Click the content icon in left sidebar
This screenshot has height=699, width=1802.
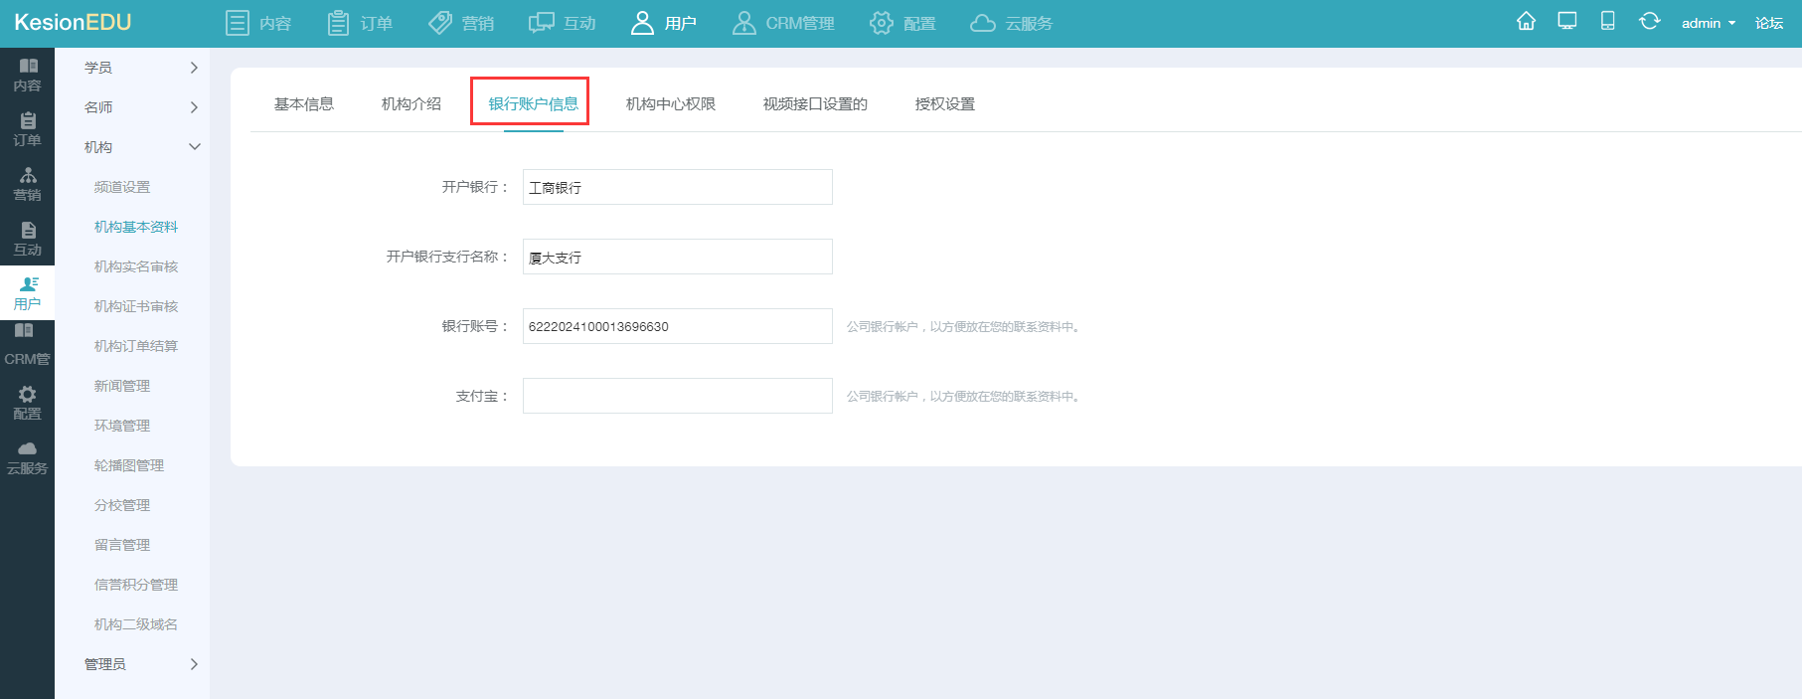point(28,66)
